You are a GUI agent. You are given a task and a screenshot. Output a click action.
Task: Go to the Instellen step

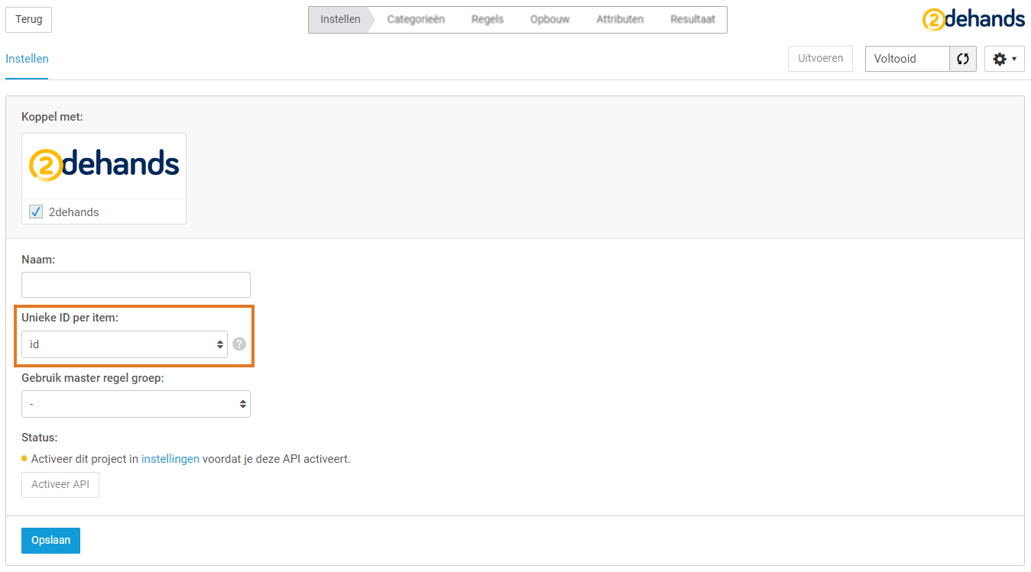click(x=340, y=20)
